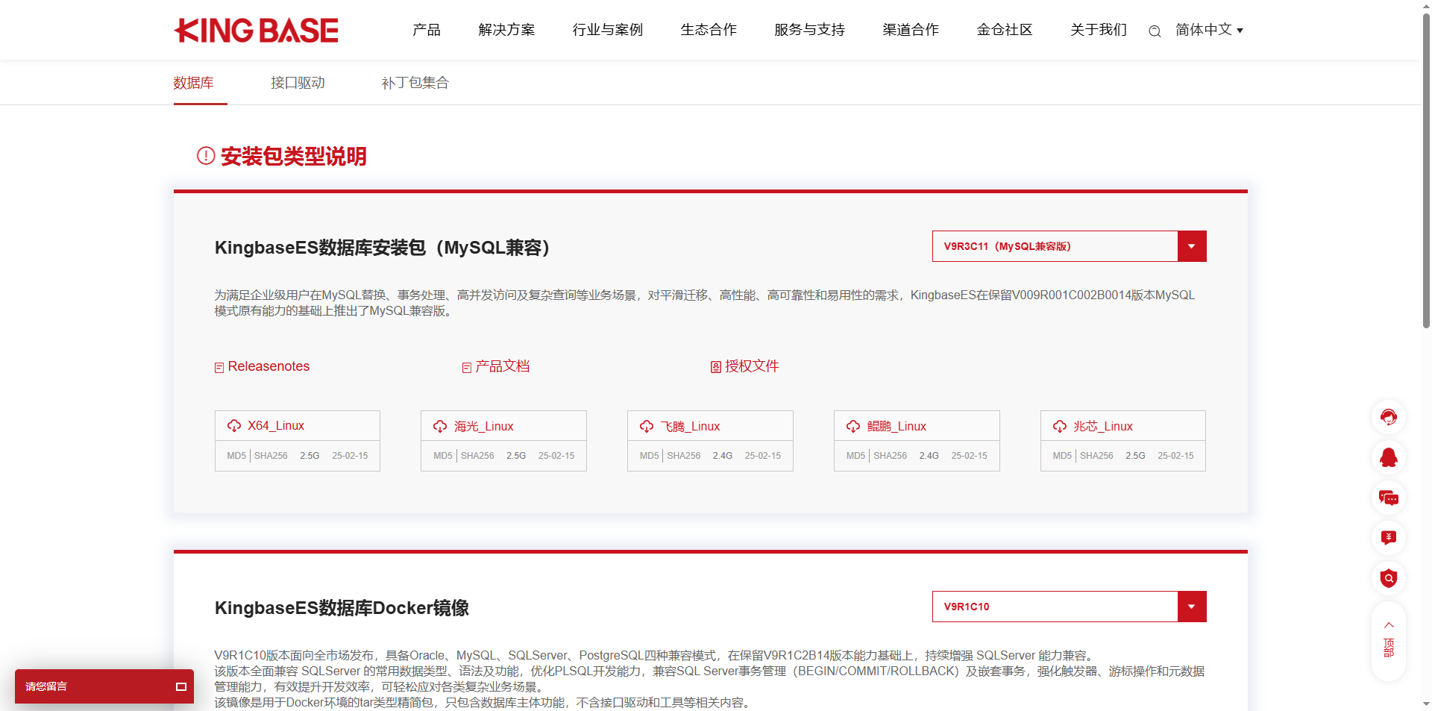Screen dimensions: 1432x711
Task: Open the 产品 menu
Action: 427,30
